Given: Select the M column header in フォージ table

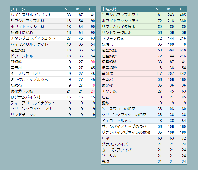Looking at the screenshot, I should [x=78, y=9].
